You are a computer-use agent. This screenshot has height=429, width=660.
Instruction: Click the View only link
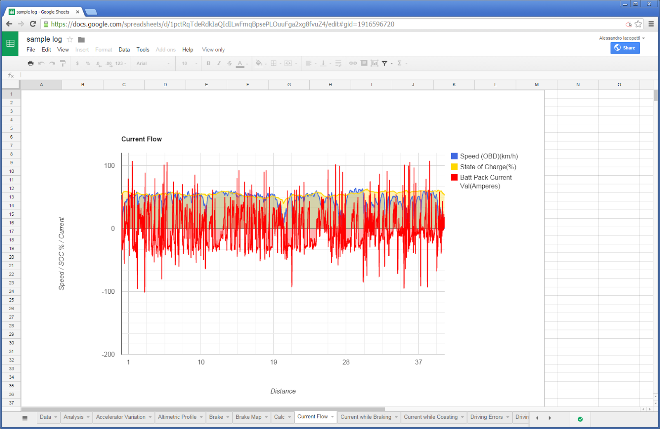[x=213, y=49]
